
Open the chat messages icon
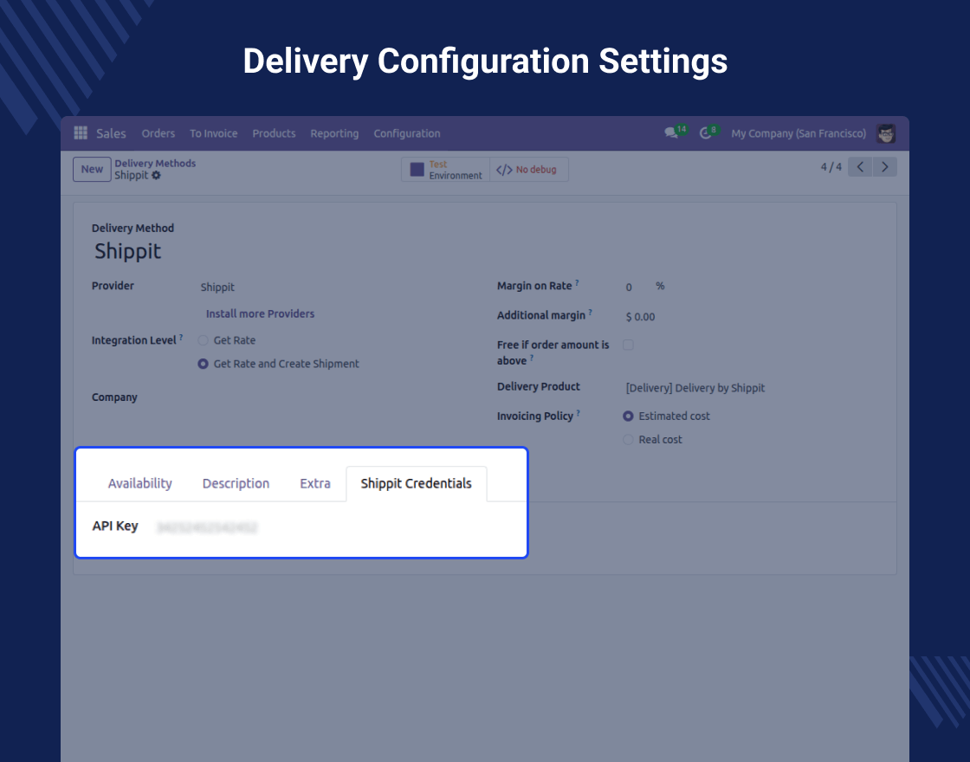coord(671,133)
